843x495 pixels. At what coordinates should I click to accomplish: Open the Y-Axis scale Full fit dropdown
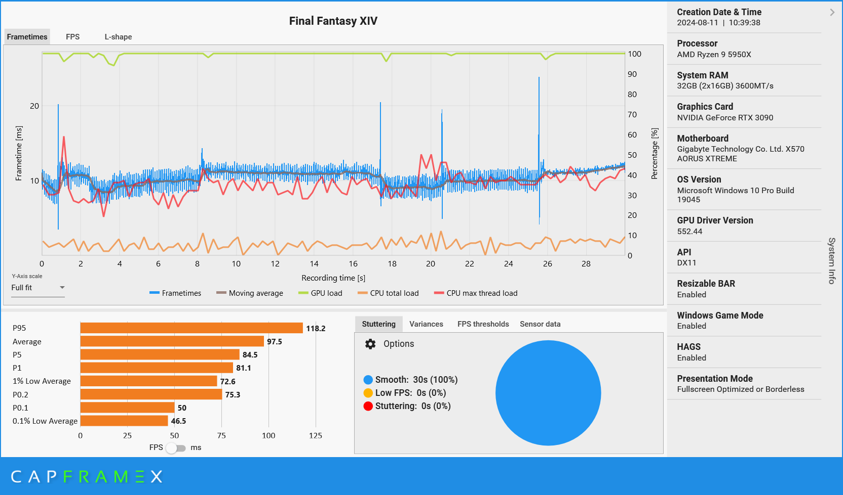pyautogui.click(x=38, y=288)
